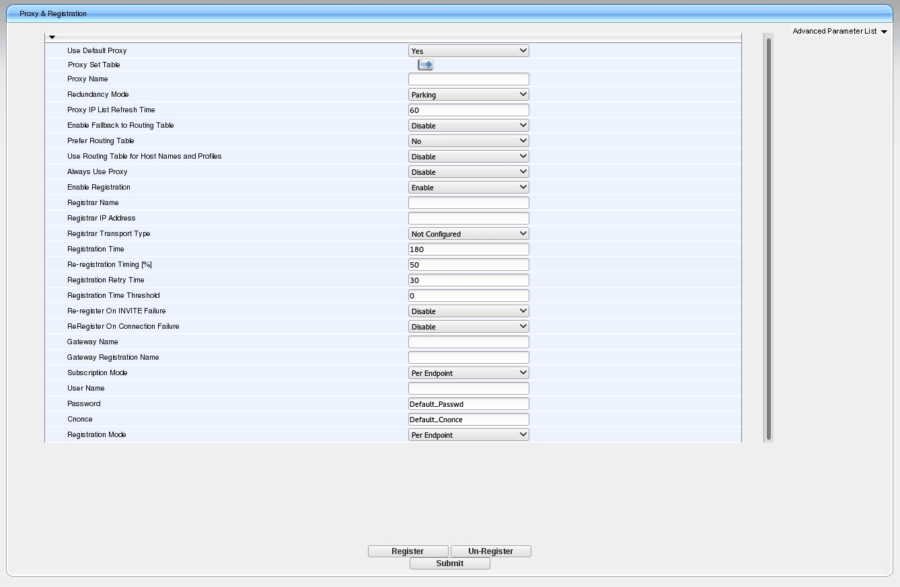Click the Registrar Name input field

469,202
